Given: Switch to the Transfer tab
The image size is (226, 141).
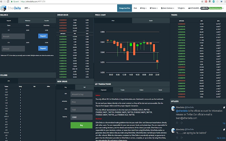Looking at the screenshot, I should click(x=47, y=20).
